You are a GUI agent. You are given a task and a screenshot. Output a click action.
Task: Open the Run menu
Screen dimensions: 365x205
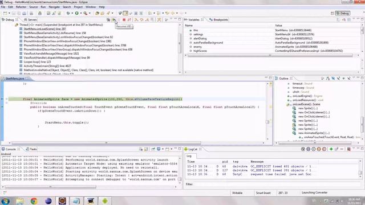43,7
